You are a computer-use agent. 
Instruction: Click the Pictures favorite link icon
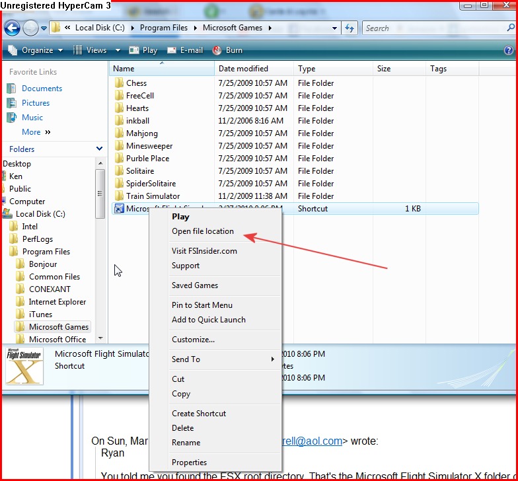pos(11,103)
